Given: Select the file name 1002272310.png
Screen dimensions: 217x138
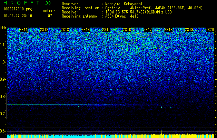Looking at the screenshot, I should coord(18,9).
